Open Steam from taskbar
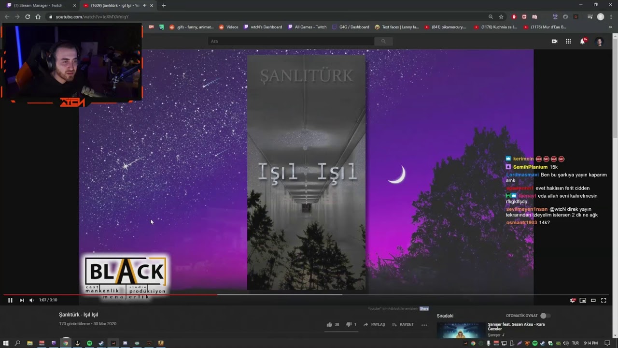The width and height of the screenshot is (618, 348). 101,343
